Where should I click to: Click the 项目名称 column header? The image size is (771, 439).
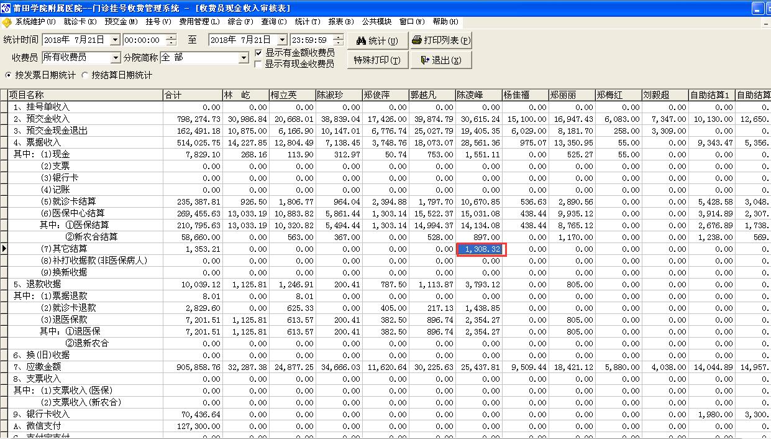(x=85, y=95)
